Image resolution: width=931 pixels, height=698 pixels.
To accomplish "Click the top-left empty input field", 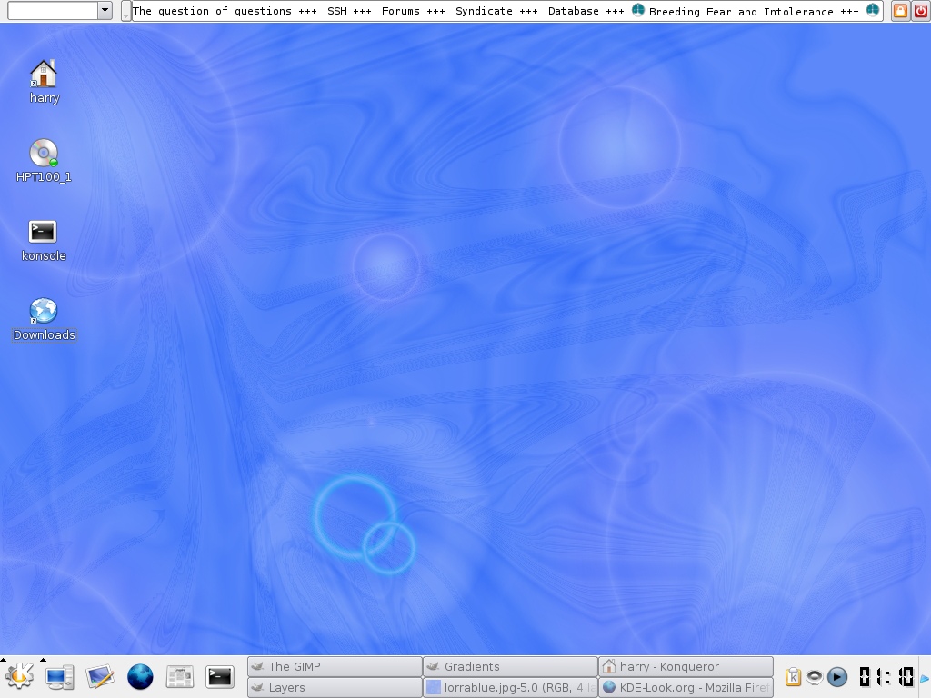I will pos(52,10).
